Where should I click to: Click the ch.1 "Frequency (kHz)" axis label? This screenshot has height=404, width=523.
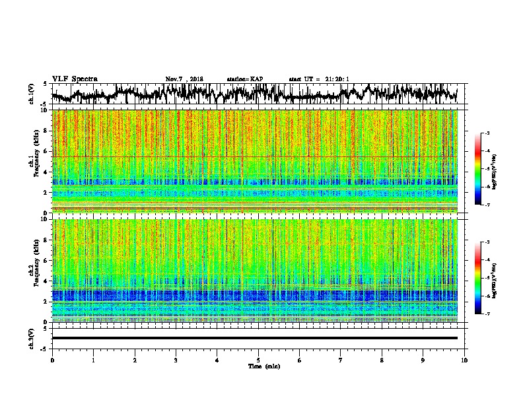(x=36, y=153)
